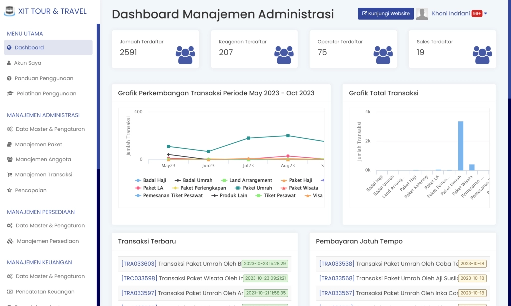Select Panduan Penggunaan in sidebar

(x=44, y=78)
